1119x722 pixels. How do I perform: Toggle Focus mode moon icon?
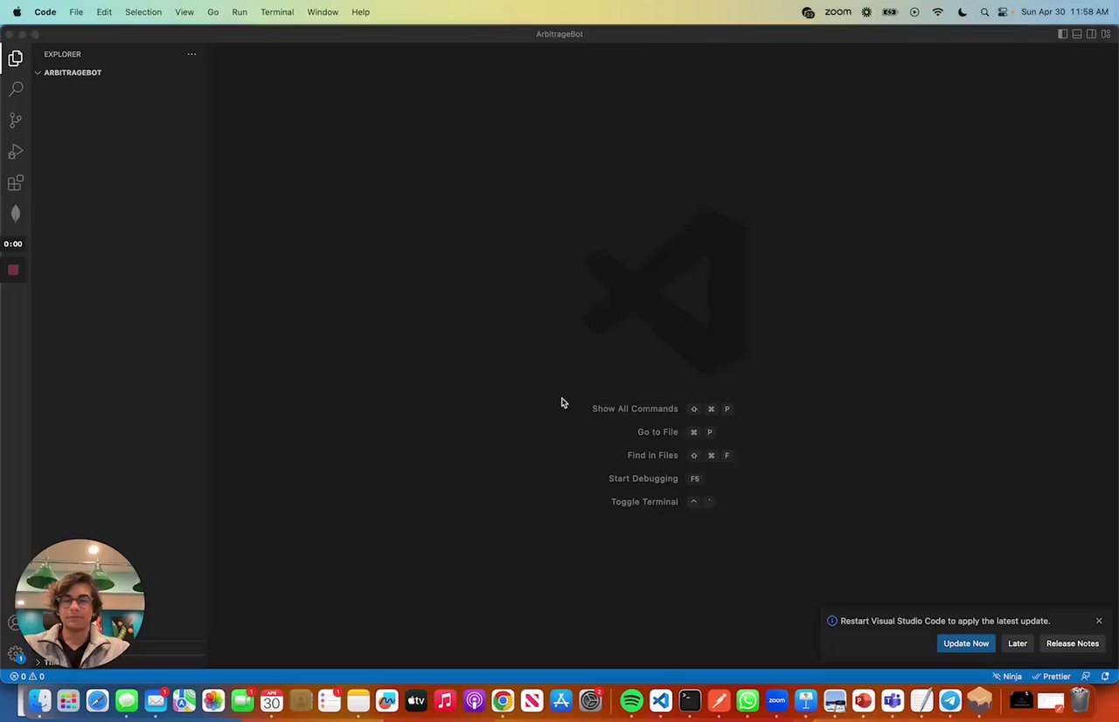tap(963, 12)
